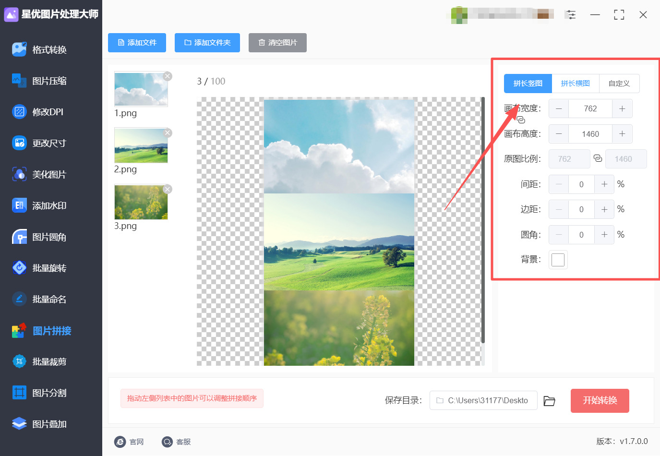The image size is (660, 456).
Task: Click the 画布高度 input showing 1460
Action: click(590, 134)
